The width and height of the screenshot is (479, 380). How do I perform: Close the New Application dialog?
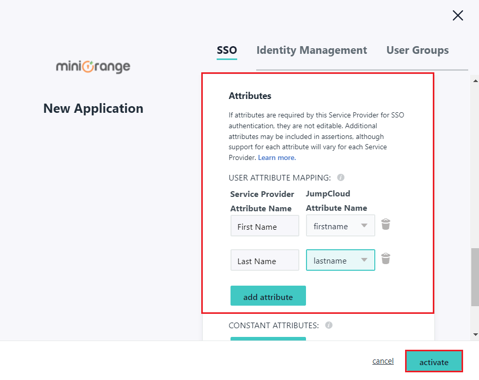457,15
